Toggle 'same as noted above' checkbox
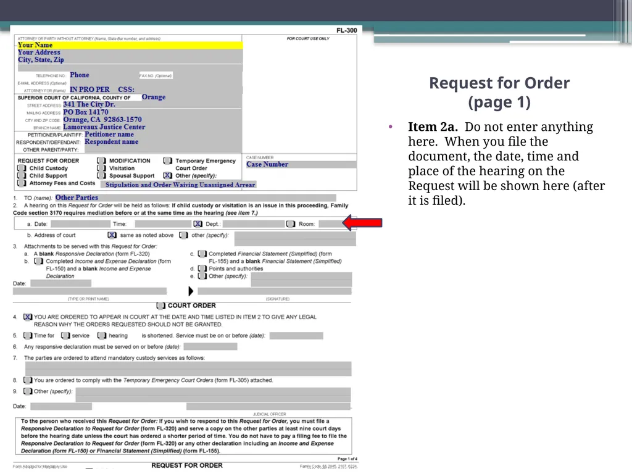 tap(112, 235)
